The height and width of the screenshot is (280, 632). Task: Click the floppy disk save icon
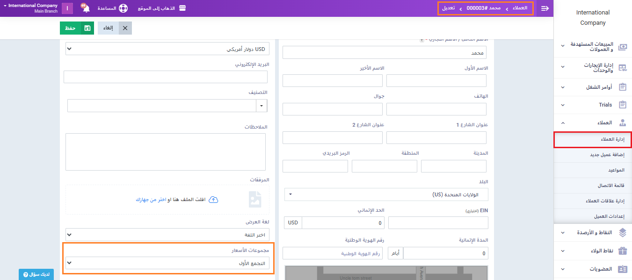[87, 28]
